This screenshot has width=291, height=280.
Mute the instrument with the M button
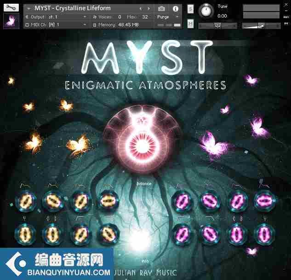point(190,23)
